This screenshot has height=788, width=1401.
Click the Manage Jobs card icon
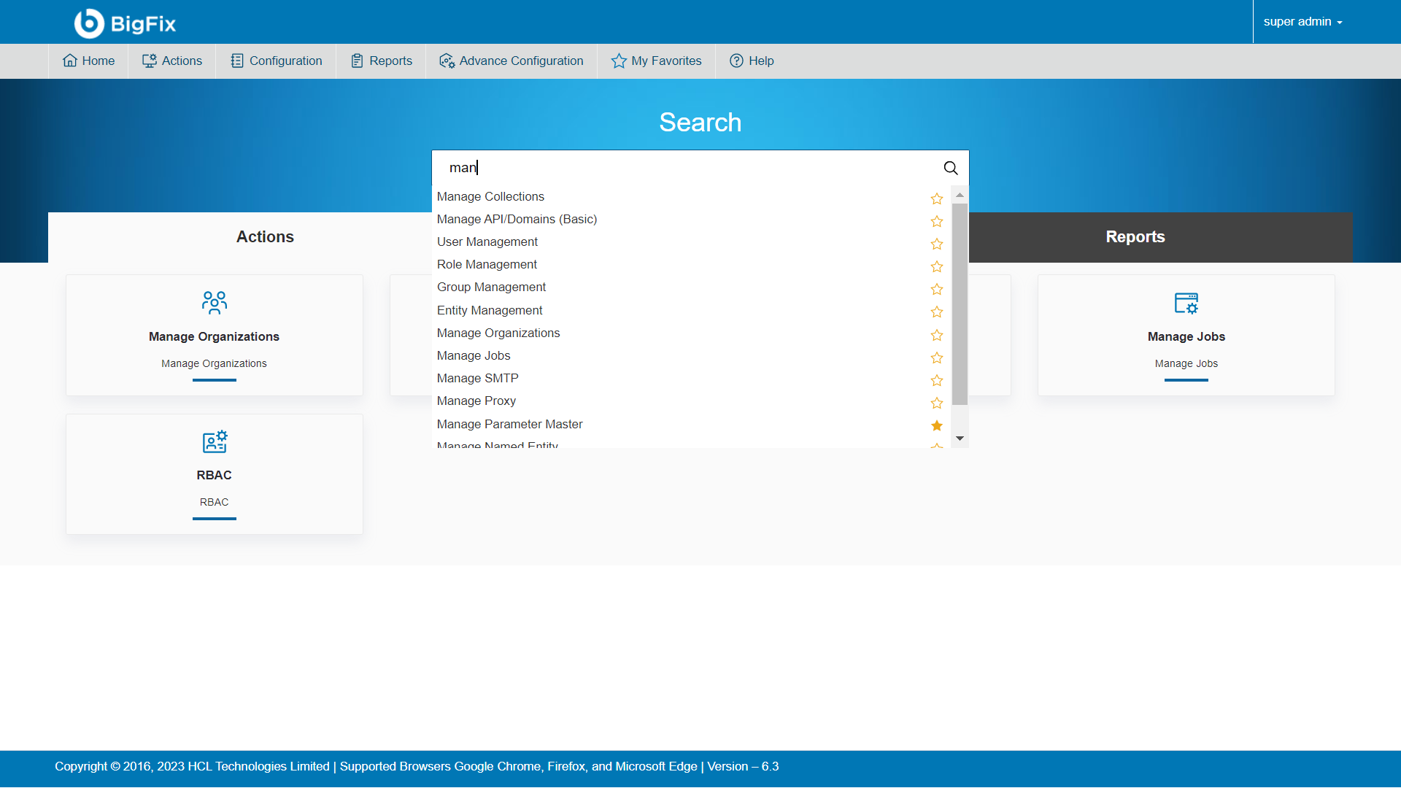pos(1186,302)
